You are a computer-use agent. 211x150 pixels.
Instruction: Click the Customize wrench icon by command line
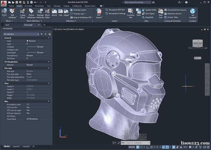pos(119,143)
